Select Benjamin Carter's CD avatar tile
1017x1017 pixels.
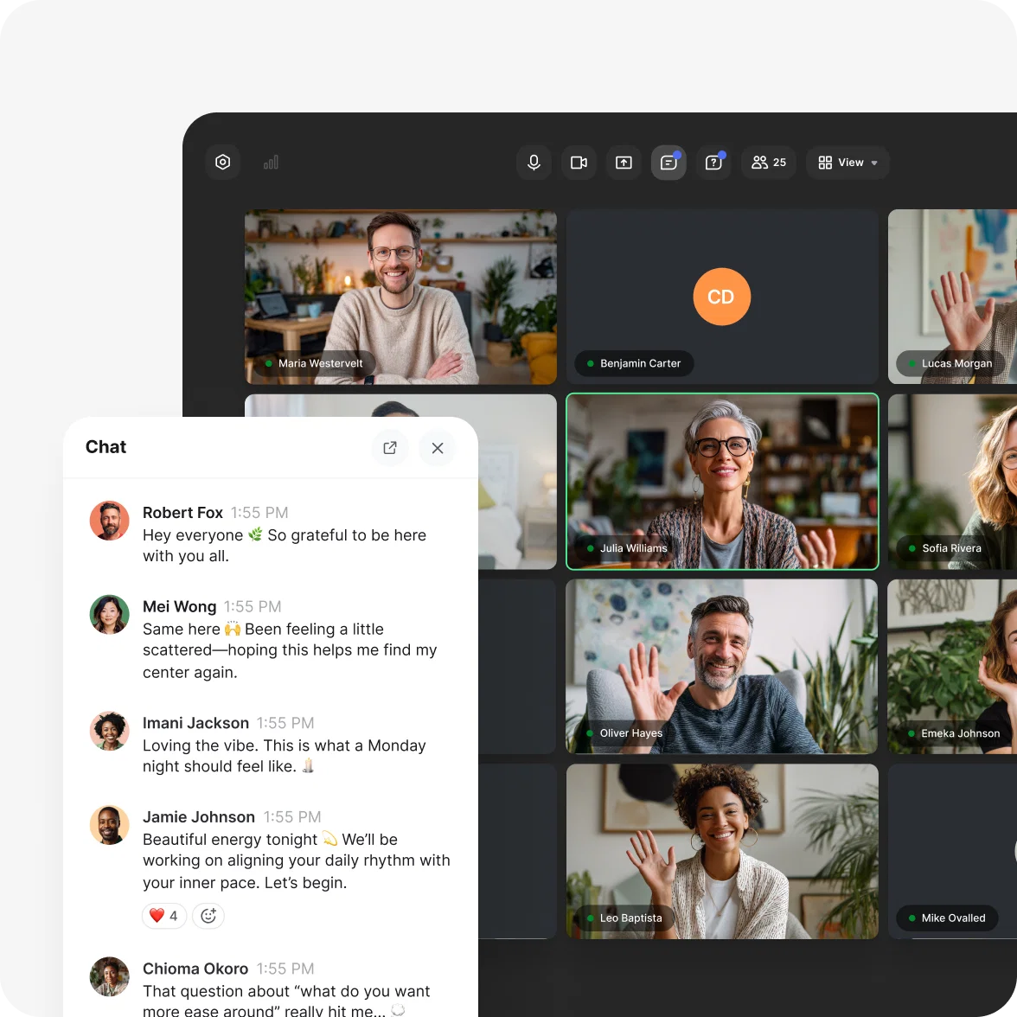(722, 297)
